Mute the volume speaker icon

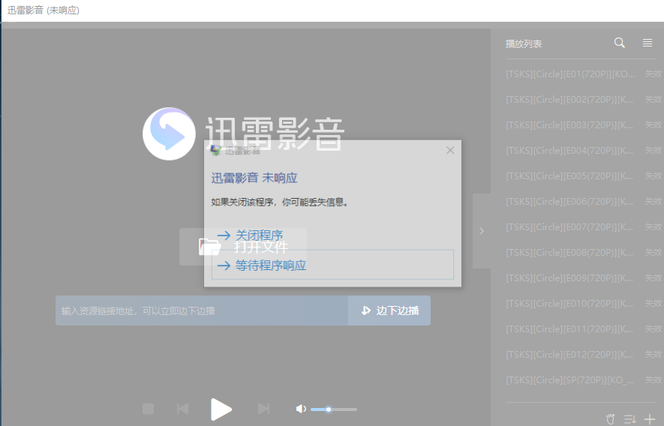301,409
